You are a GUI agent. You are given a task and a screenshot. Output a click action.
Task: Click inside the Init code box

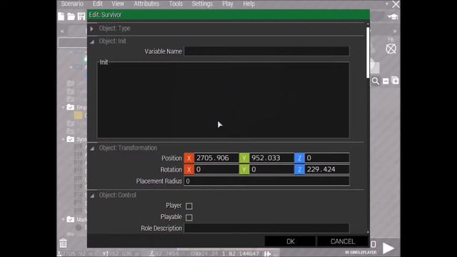point(224,100)
